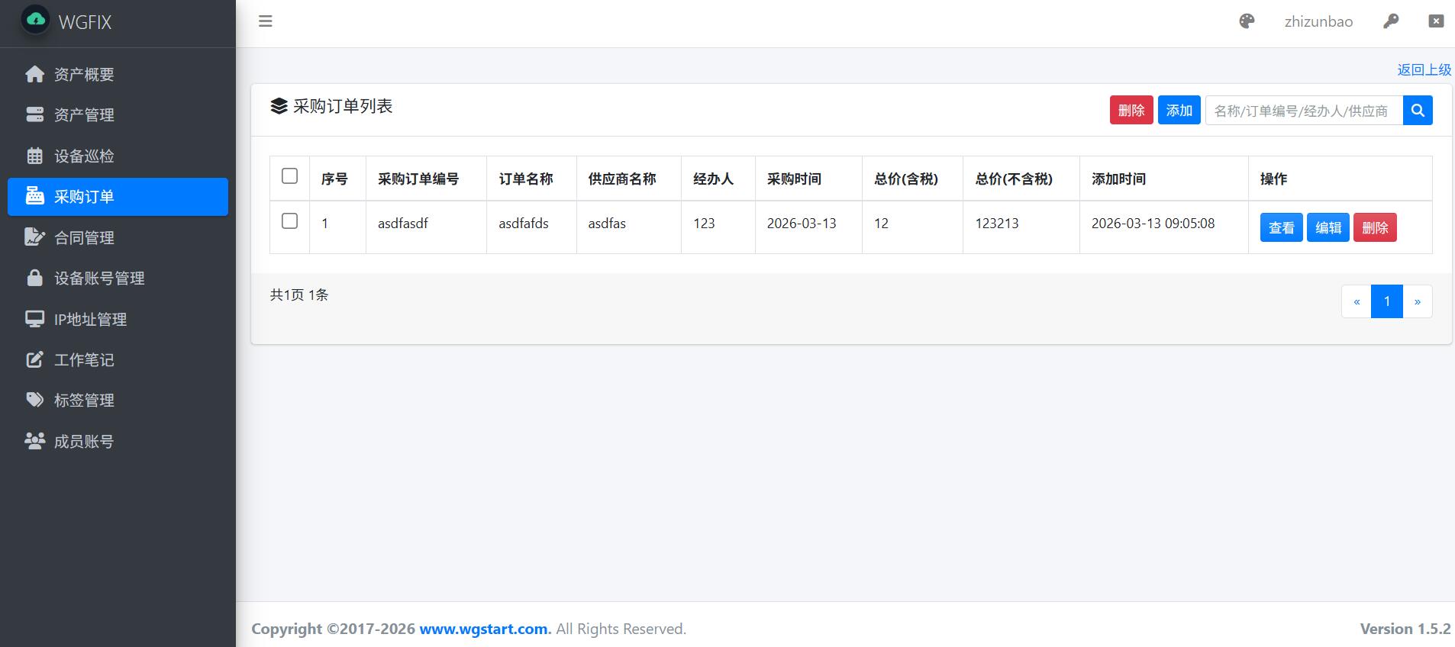Click the home icon beside 资产概要

[x=34, y=74]
